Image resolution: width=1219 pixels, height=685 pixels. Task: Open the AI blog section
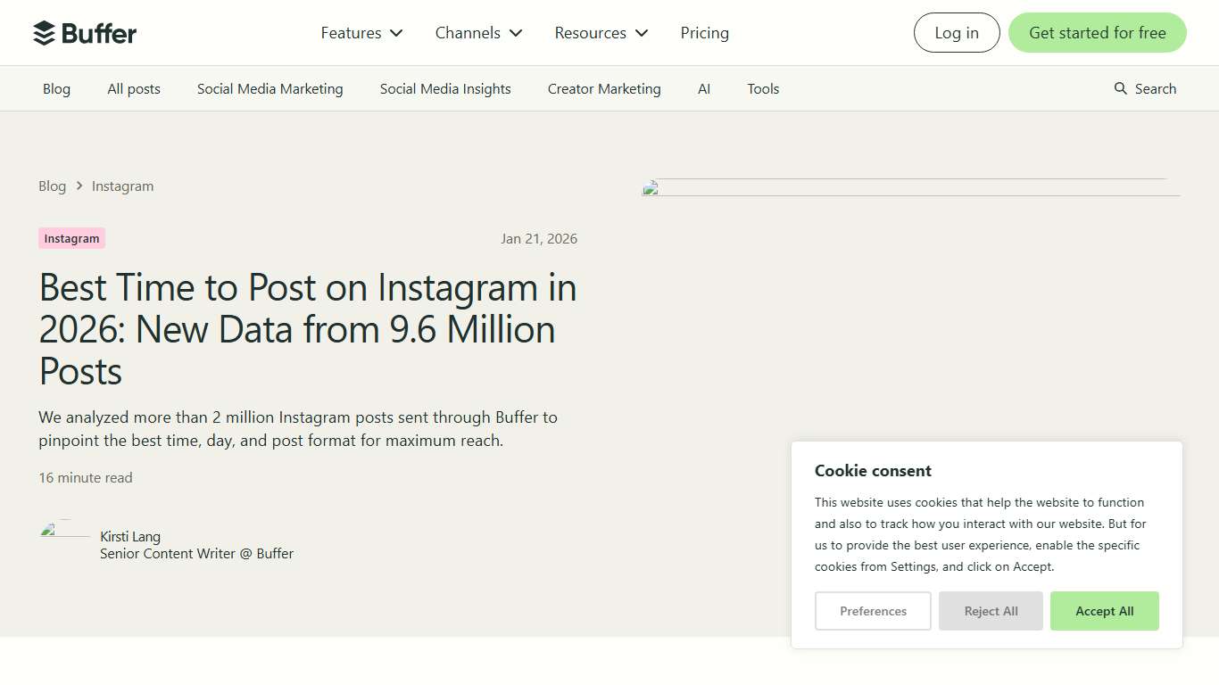point(704,88)
